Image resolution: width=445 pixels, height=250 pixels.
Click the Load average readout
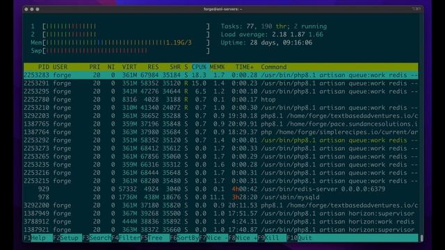[x=272, y=35]
